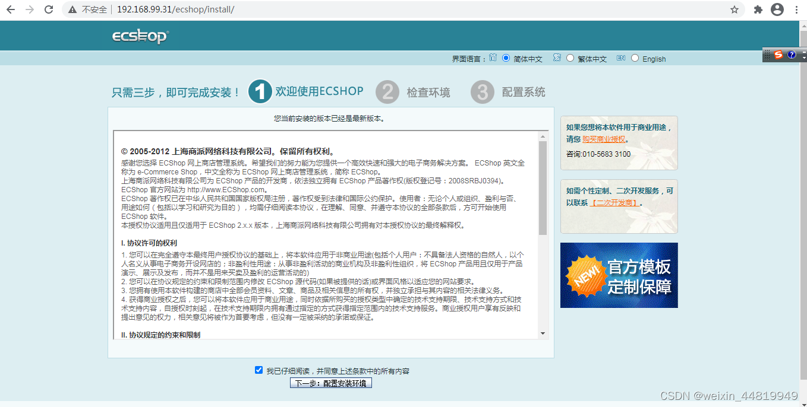Open the browser profile avatar
The height and width of the screenshot is (407, 807).
(x=777, y=9)
